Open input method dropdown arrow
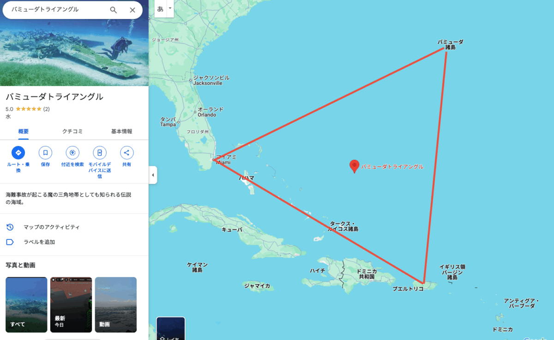The width and height of the screenshot is (554, 340). (x=170, y=8)
